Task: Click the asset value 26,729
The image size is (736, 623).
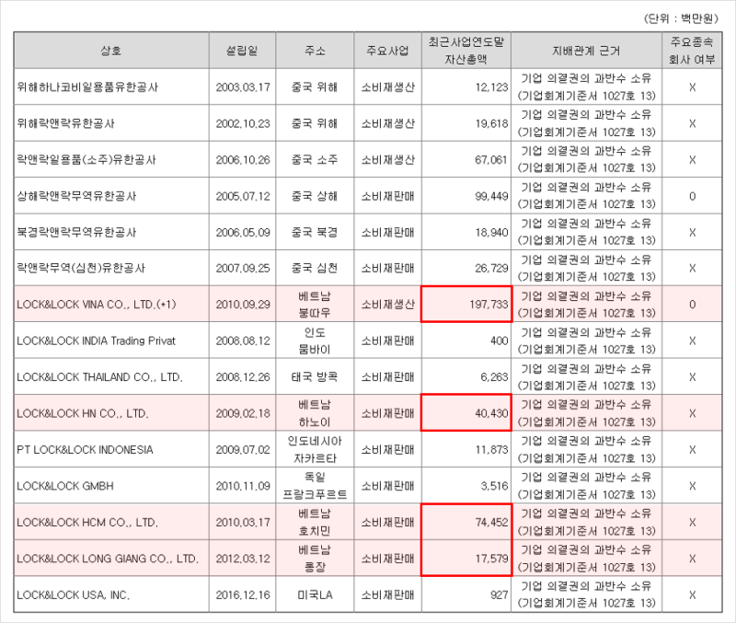Action: [491, 269]
